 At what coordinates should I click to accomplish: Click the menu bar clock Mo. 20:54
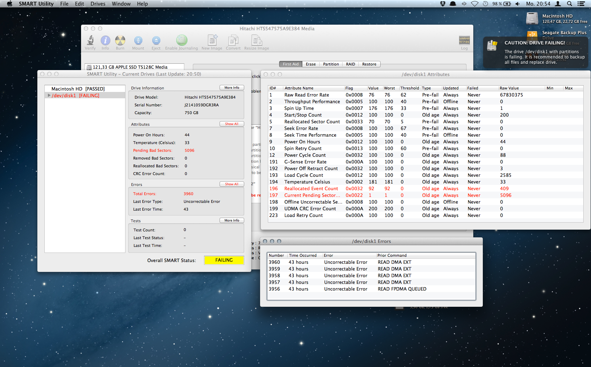click(538, 4)
